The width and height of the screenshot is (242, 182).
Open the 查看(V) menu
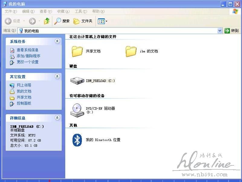[46, 11]
